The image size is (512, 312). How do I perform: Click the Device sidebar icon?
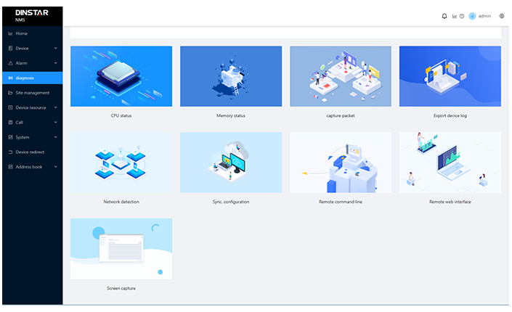(10, 49)
